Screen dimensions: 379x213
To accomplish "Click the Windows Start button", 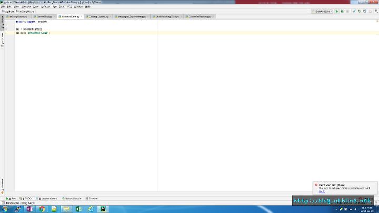I will (5, 209).
